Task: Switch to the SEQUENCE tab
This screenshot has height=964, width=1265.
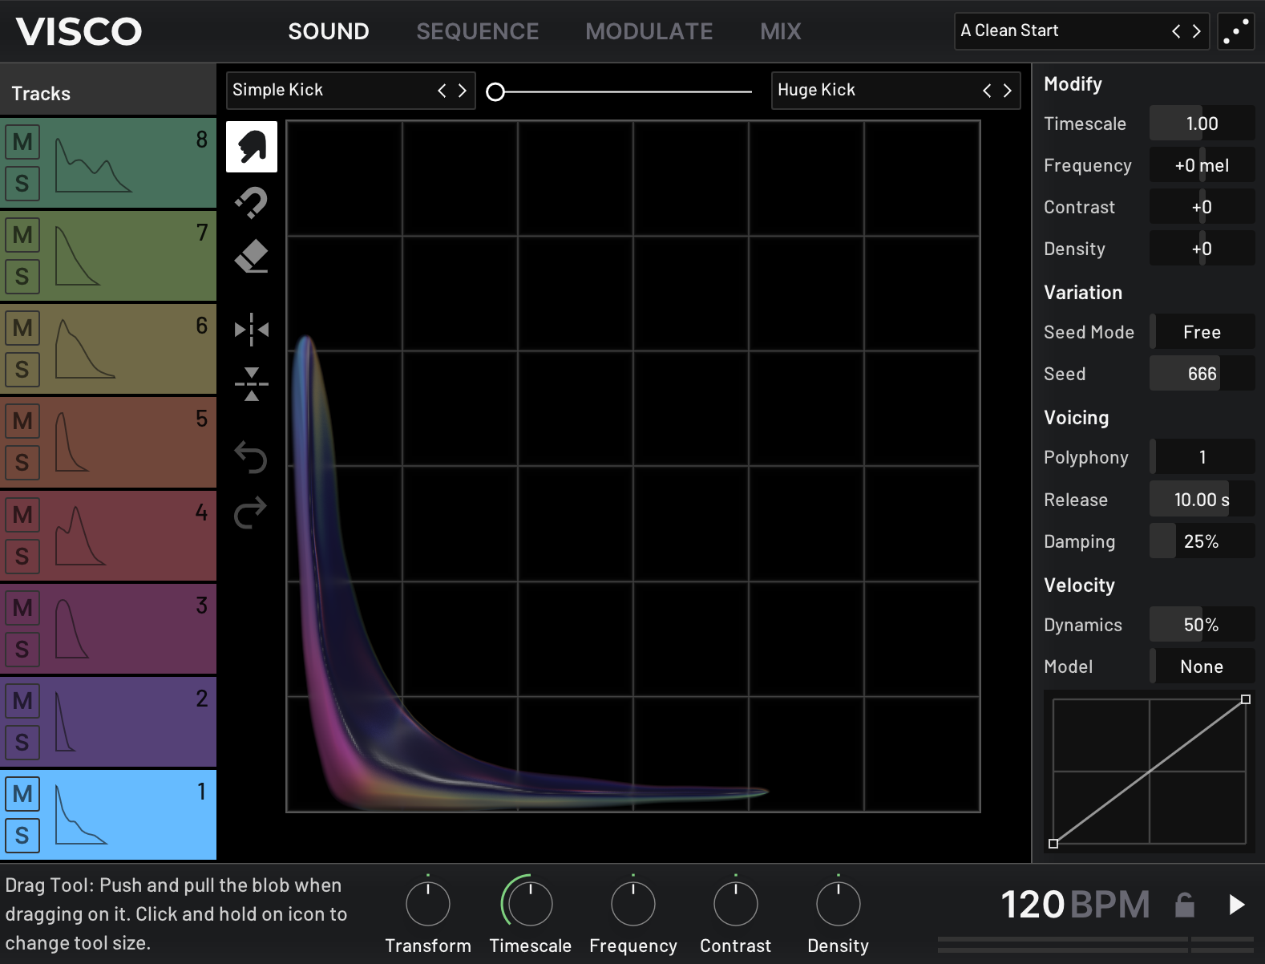Action: click(x=477, y=31)
